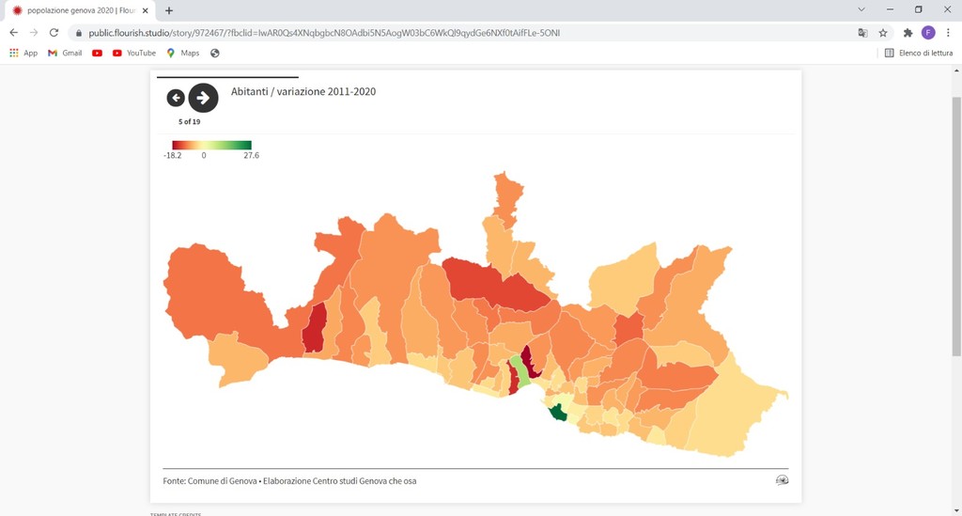962x516 pixels.
Task: Open the Chrome three-dot menu
Action: click(x=949, y=32)
